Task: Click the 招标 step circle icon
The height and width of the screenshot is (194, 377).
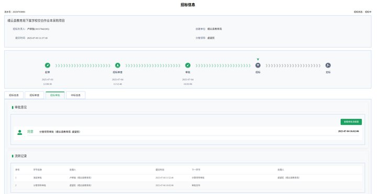Action: click(258, 65)
